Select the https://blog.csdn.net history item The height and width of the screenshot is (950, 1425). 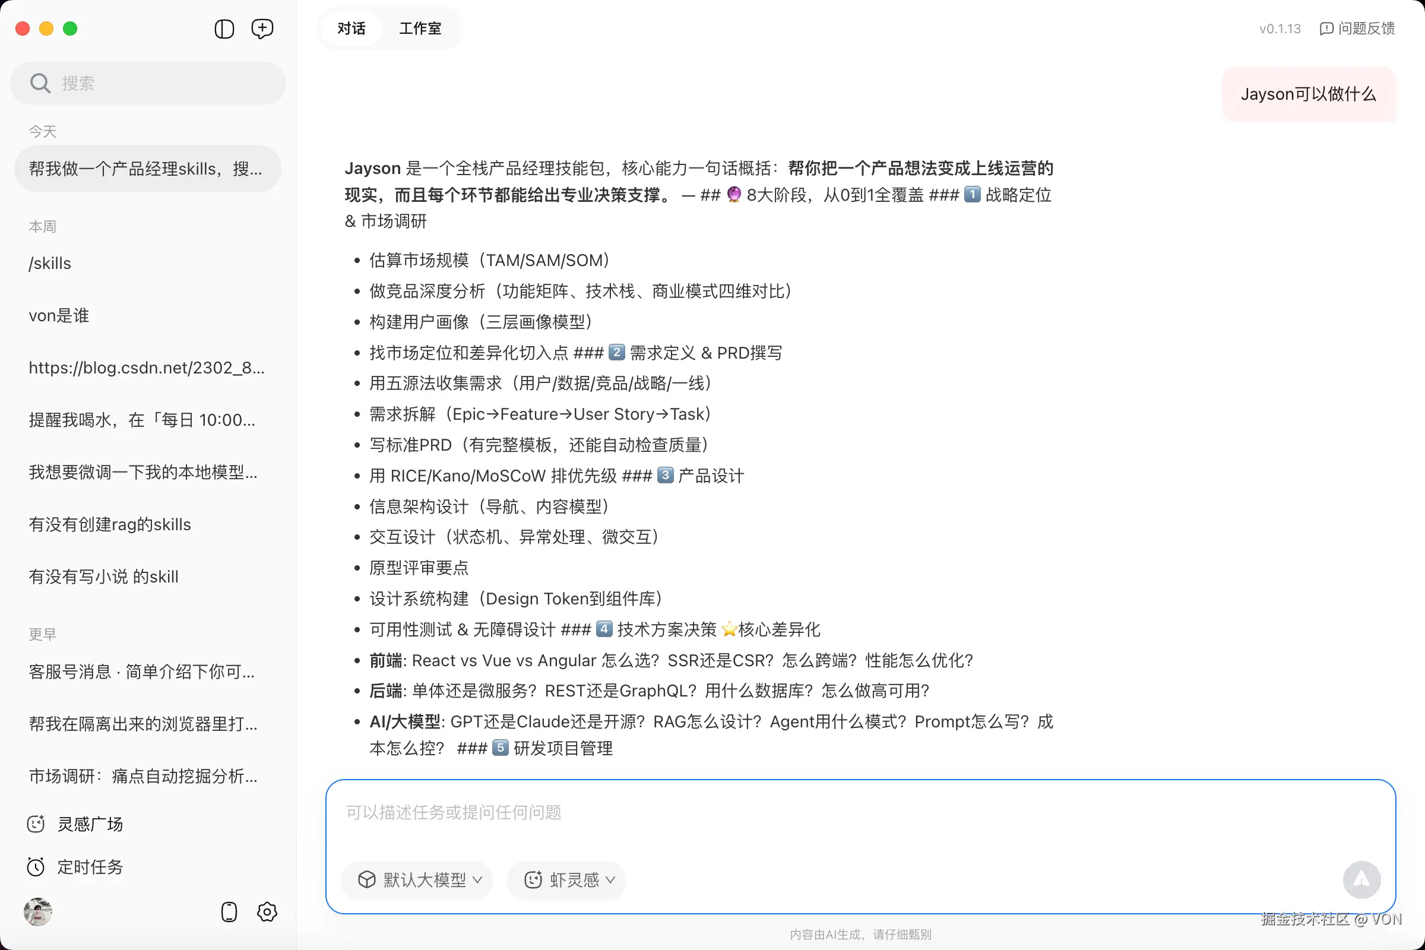click(147, 367)
